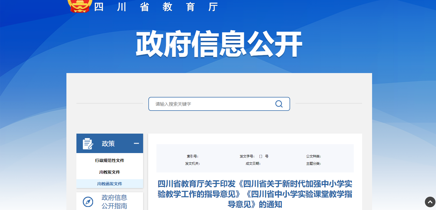Viewport: 436px width, 210px height.
Task: Open the 川教发文件 sidebar item
Action: tap(109, 172)
